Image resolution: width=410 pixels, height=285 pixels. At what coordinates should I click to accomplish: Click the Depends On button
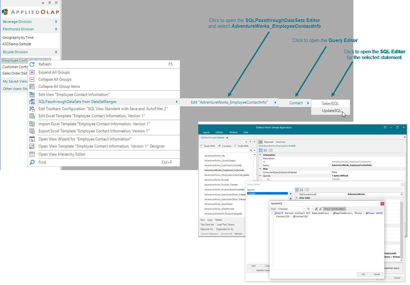(x=207, y=229)
